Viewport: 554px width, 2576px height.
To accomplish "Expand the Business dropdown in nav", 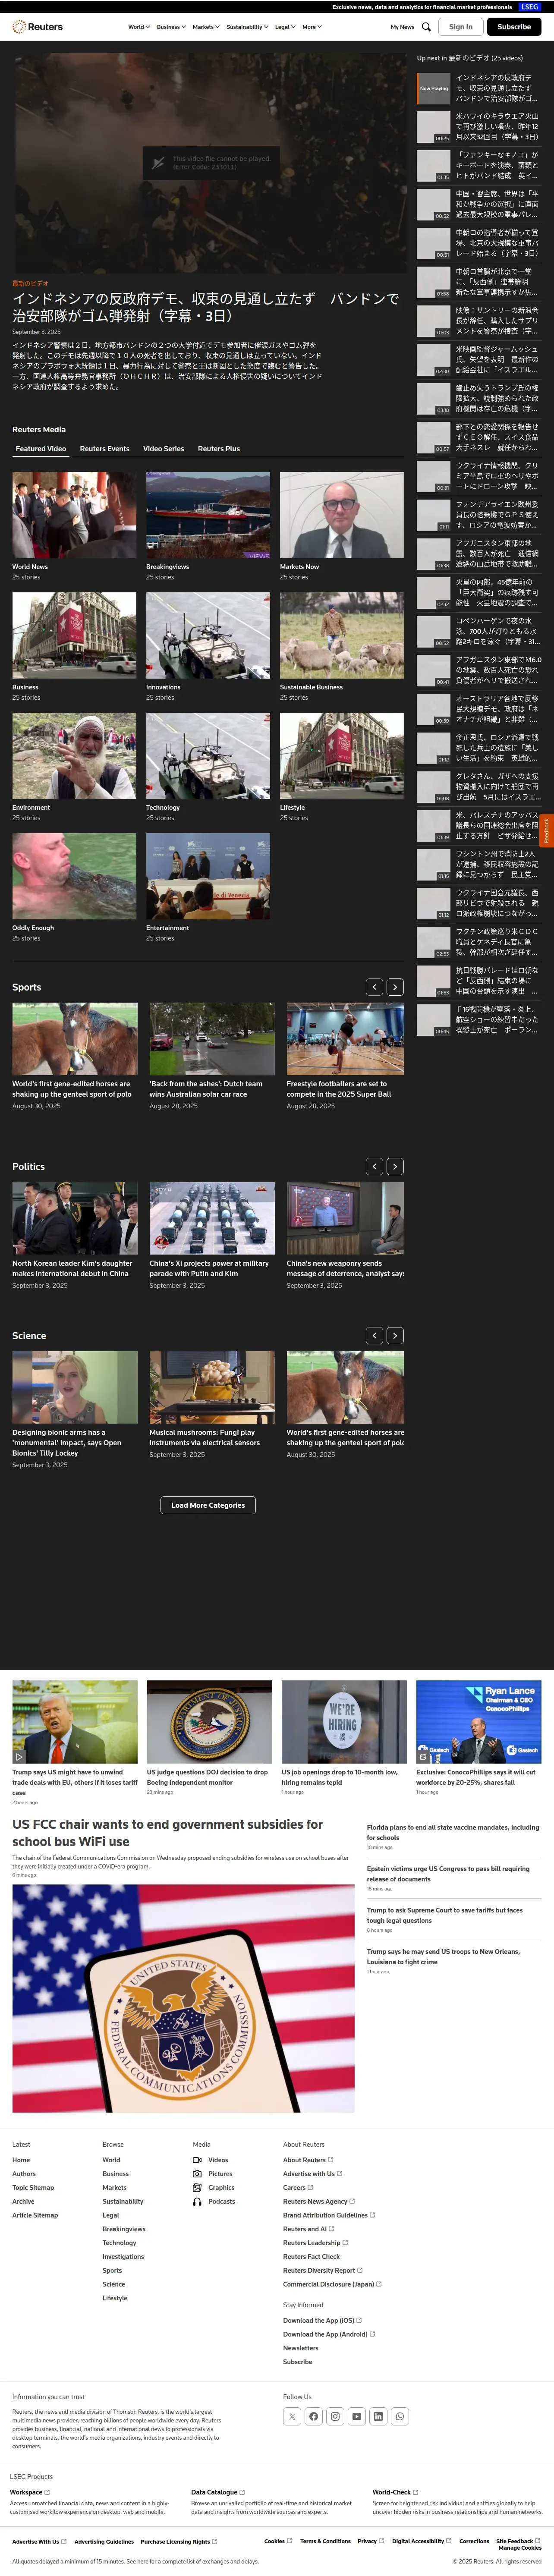I will [x=171, y=27].
